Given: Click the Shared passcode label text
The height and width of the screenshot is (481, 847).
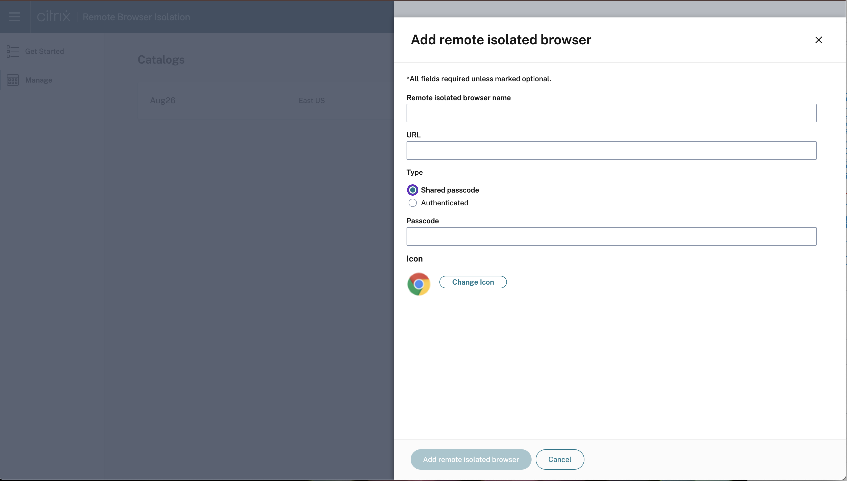Looking at the screenshot, I should pos(450,190).
